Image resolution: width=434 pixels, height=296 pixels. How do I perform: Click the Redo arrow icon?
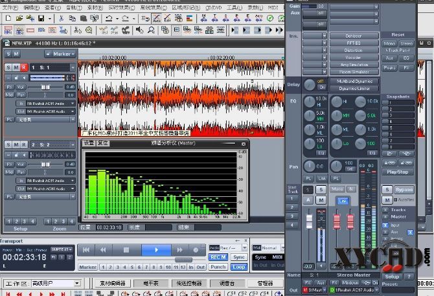coord(126,19)
